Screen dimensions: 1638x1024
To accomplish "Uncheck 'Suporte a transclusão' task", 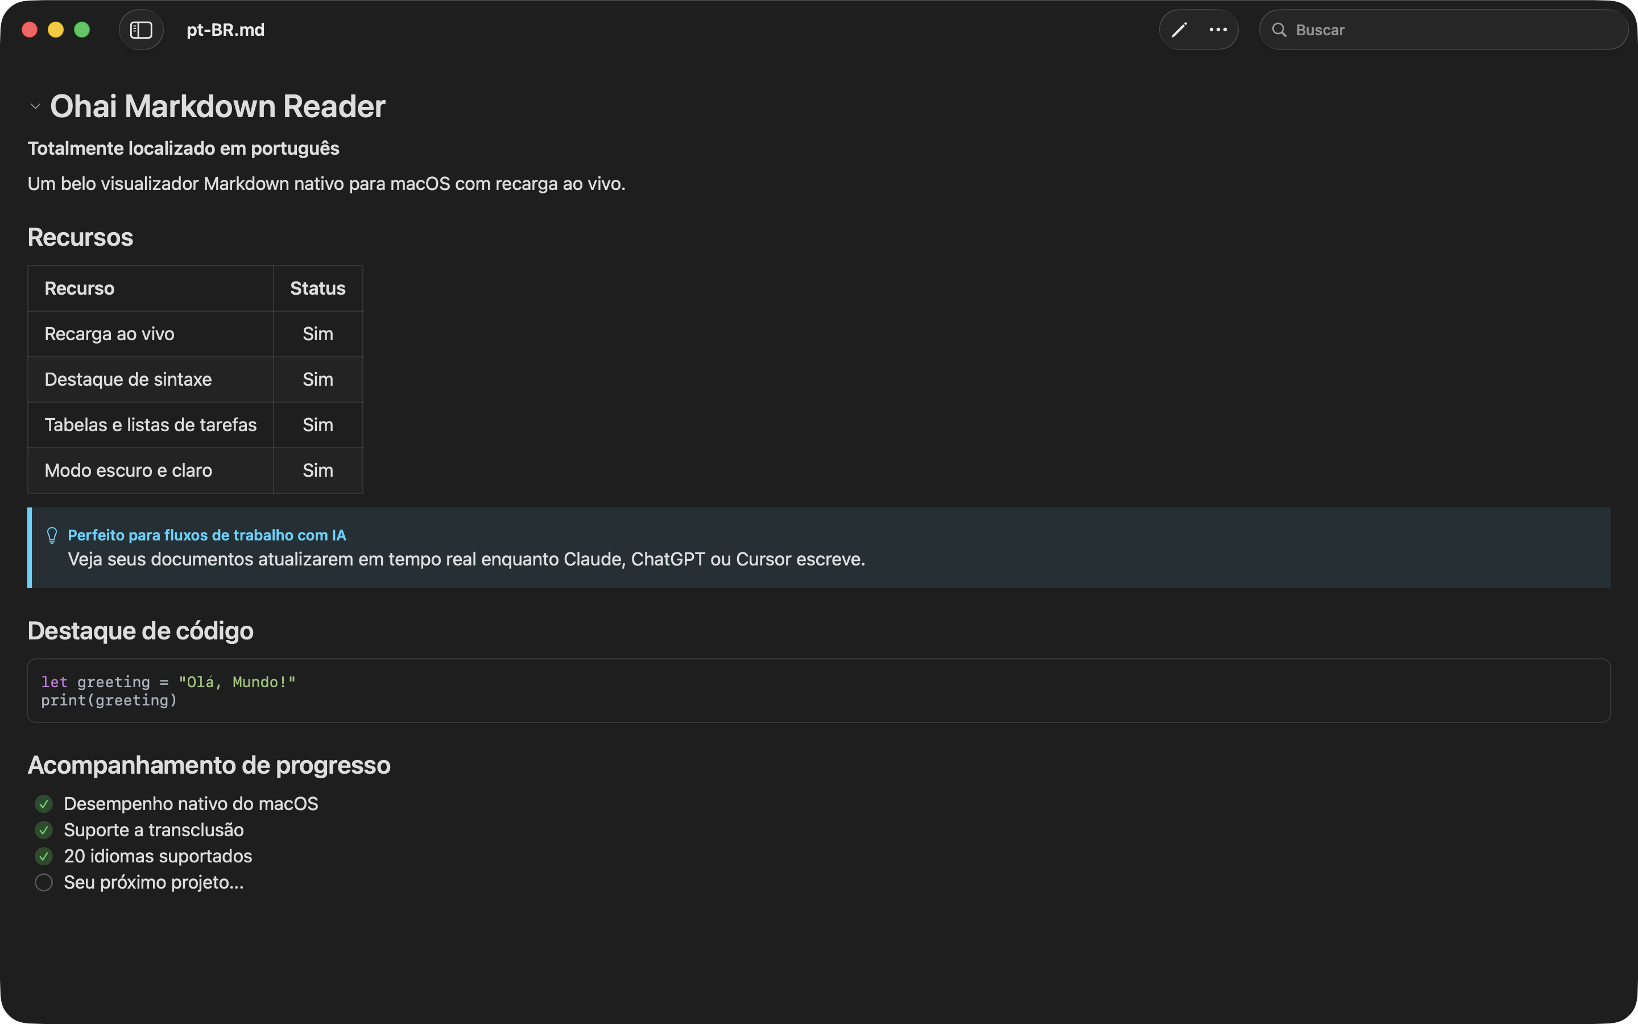I will (x=44, y=831).
